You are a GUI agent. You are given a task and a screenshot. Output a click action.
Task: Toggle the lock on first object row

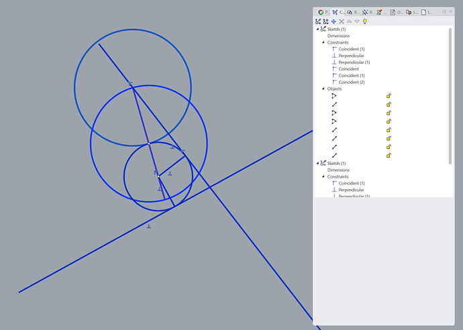tap(389, 96)
